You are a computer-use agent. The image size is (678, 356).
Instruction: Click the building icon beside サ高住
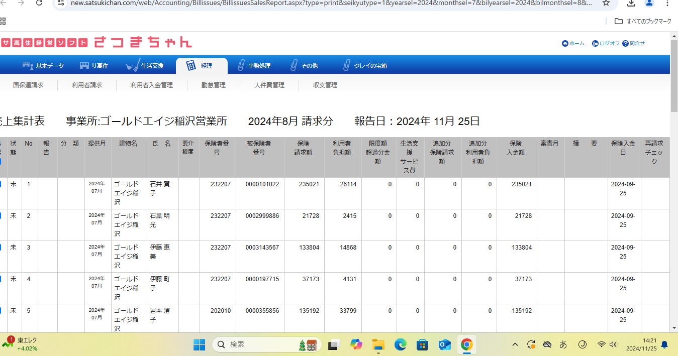point(84,66)
